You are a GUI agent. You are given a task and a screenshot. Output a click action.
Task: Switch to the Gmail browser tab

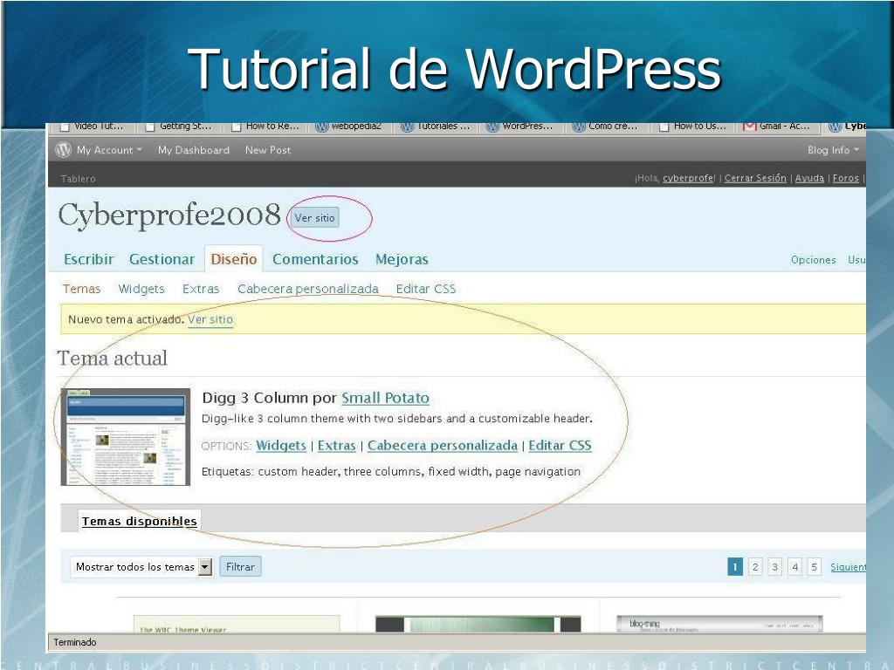point(778,126)
